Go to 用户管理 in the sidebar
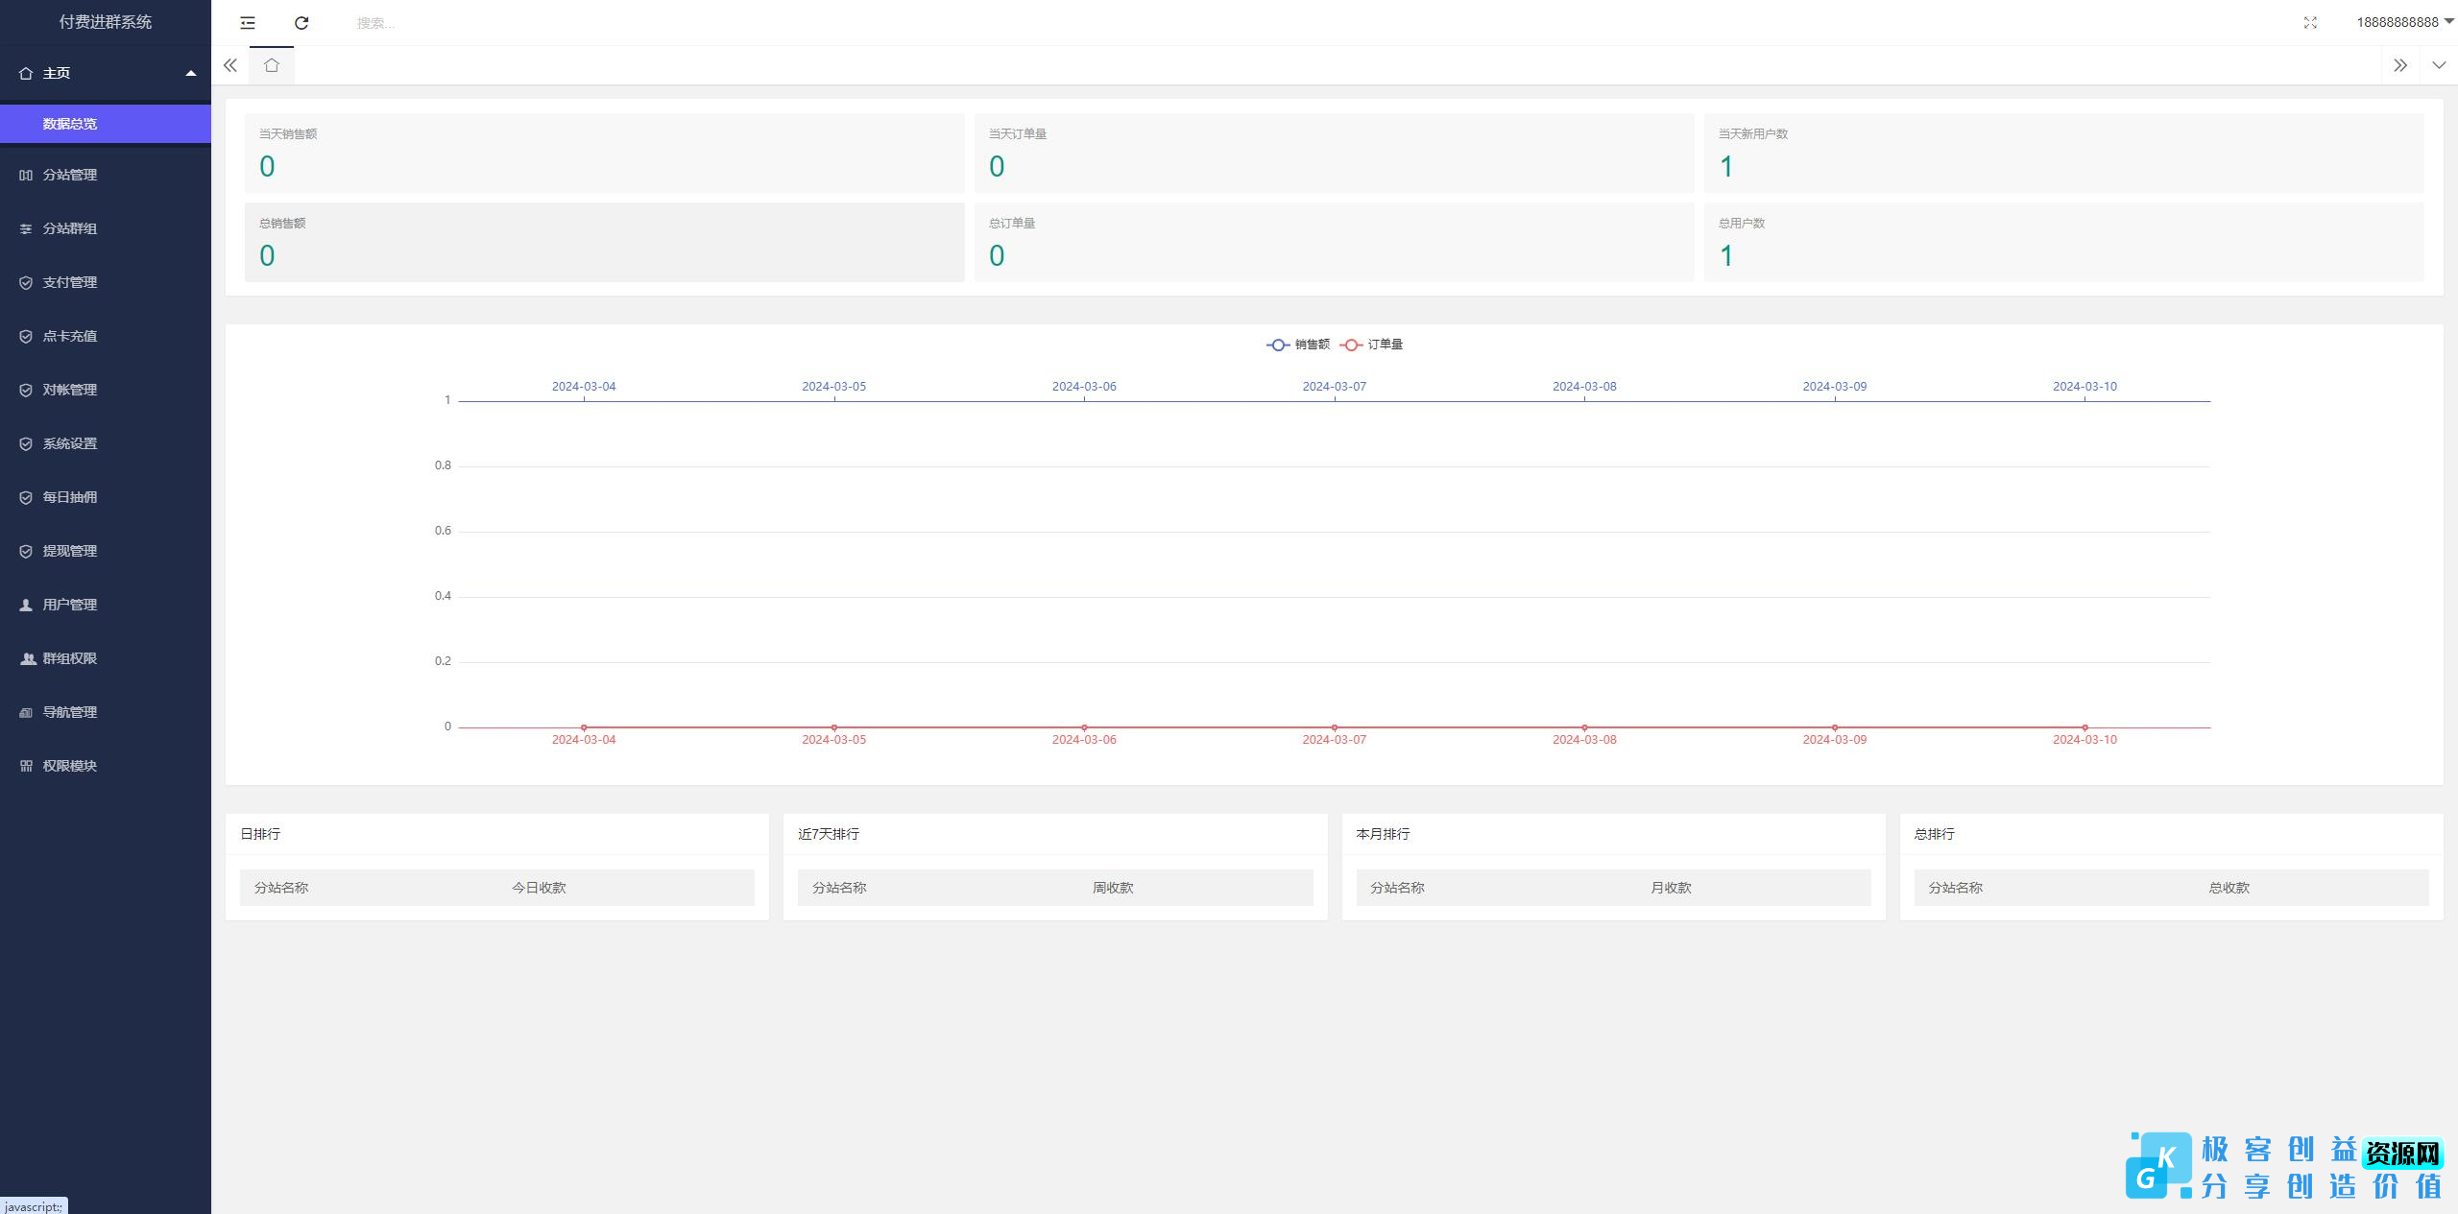The height and width of the screenshot is (1214, 2458). point(70,605)
